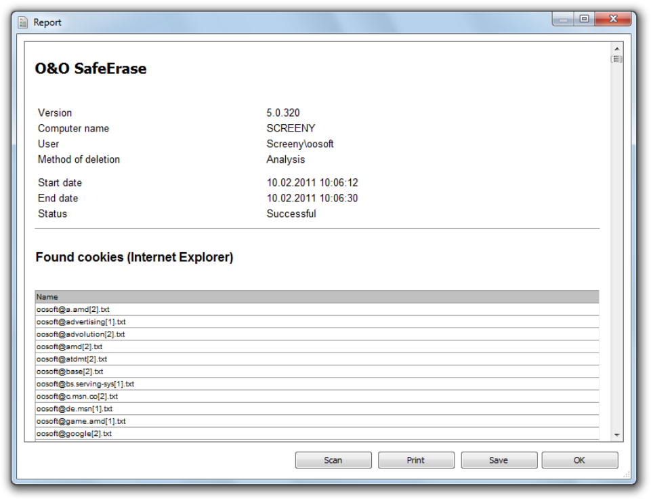The image size is (651, 499).
Task: Click the Analysis deletion method value
Action: click(286, 159)
